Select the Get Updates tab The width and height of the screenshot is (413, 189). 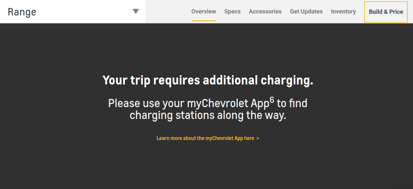(x=306, y=12)
